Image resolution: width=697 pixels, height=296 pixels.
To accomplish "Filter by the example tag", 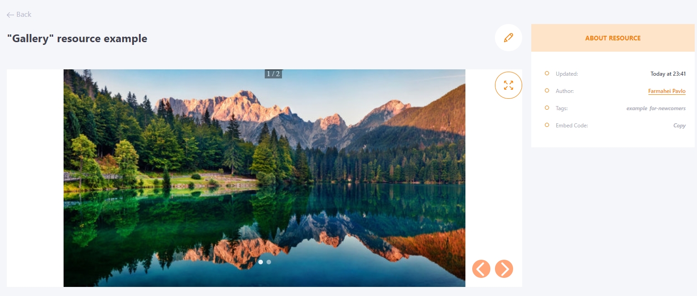I will pyautogui.click(x=637, y=108).
